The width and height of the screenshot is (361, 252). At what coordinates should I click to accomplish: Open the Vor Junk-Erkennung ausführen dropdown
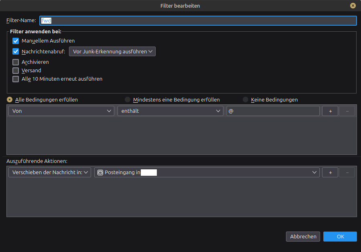[112, 51]
